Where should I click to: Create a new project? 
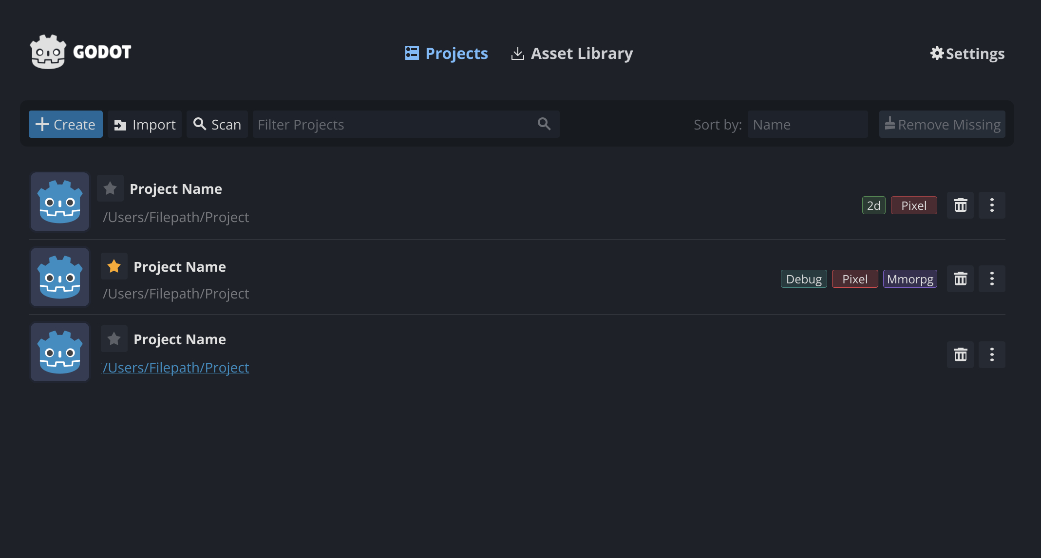point(66,124)
